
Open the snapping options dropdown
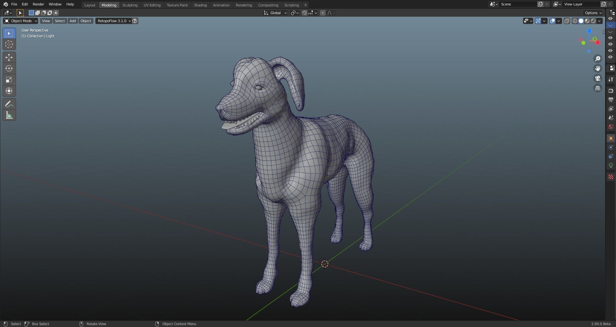tap(313, 13)
